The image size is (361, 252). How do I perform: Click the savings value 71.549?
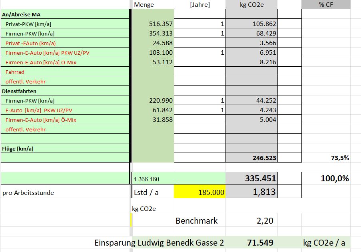click(260, 243)
